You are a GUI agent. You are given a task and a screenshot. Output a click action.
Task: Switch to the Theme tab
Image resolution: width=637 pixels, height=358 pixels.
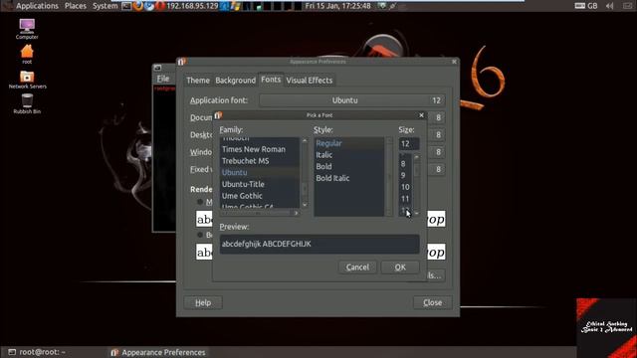tap(198, 81)
